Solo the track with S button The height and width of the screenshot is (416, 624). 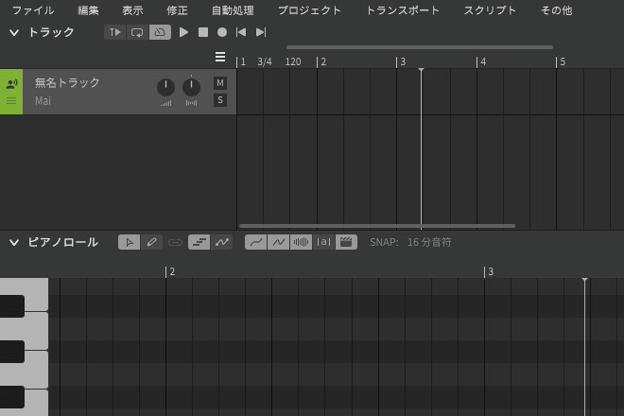point(220,100)
